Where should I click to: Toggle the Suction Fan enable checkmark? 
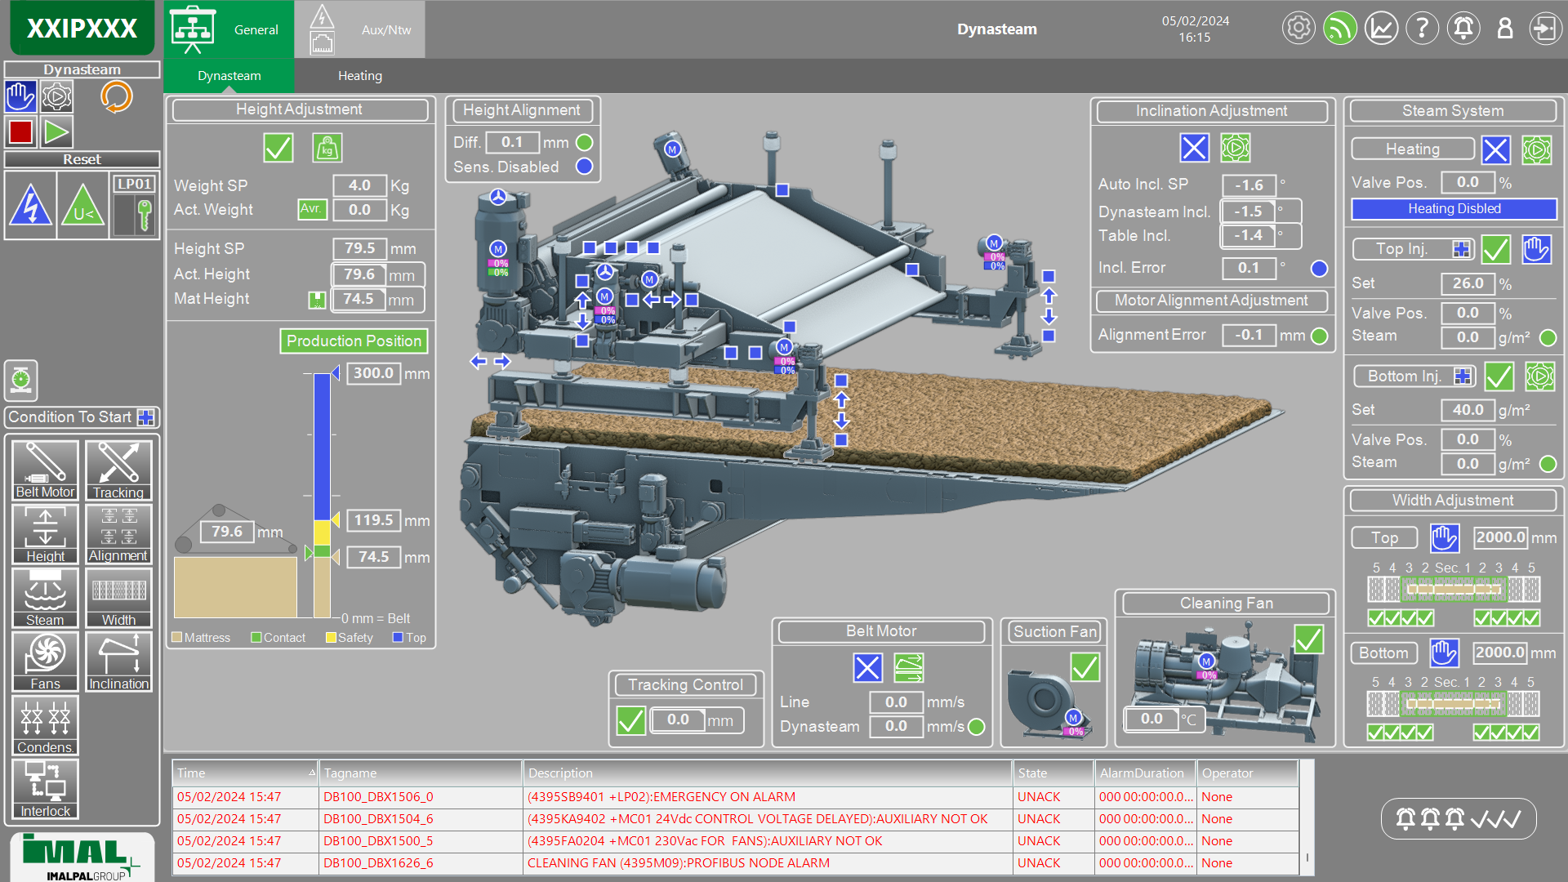[1085, 667]
